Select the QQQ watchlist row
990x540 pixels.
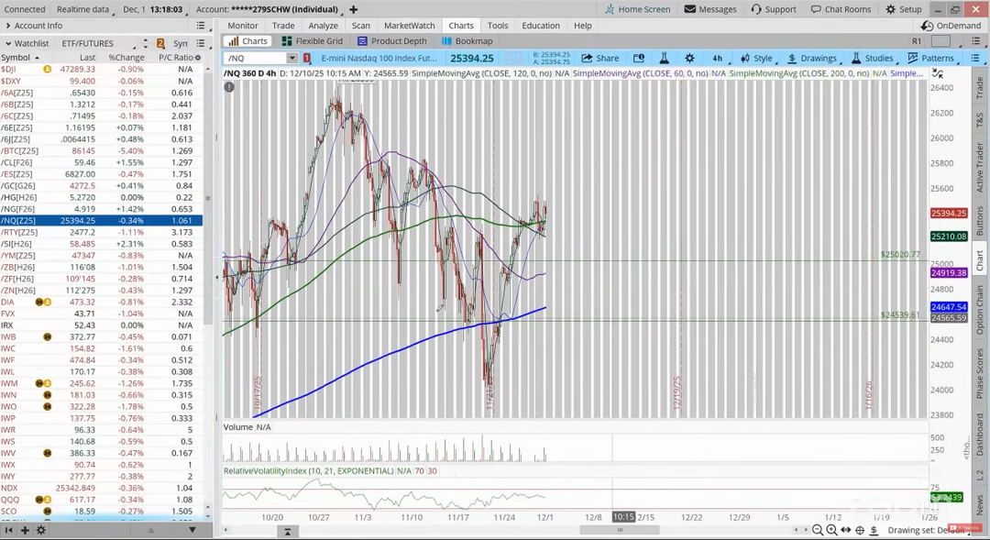101,500
